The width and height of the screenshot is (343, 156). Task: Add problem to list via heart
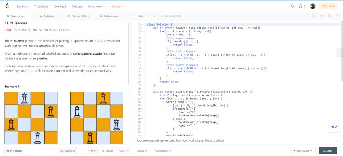point(41,30)
